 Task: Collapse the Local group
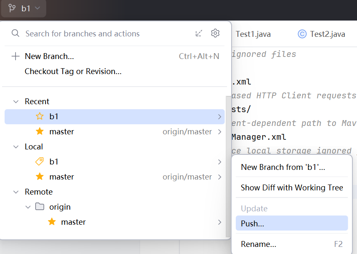click(x=16, y=146)
